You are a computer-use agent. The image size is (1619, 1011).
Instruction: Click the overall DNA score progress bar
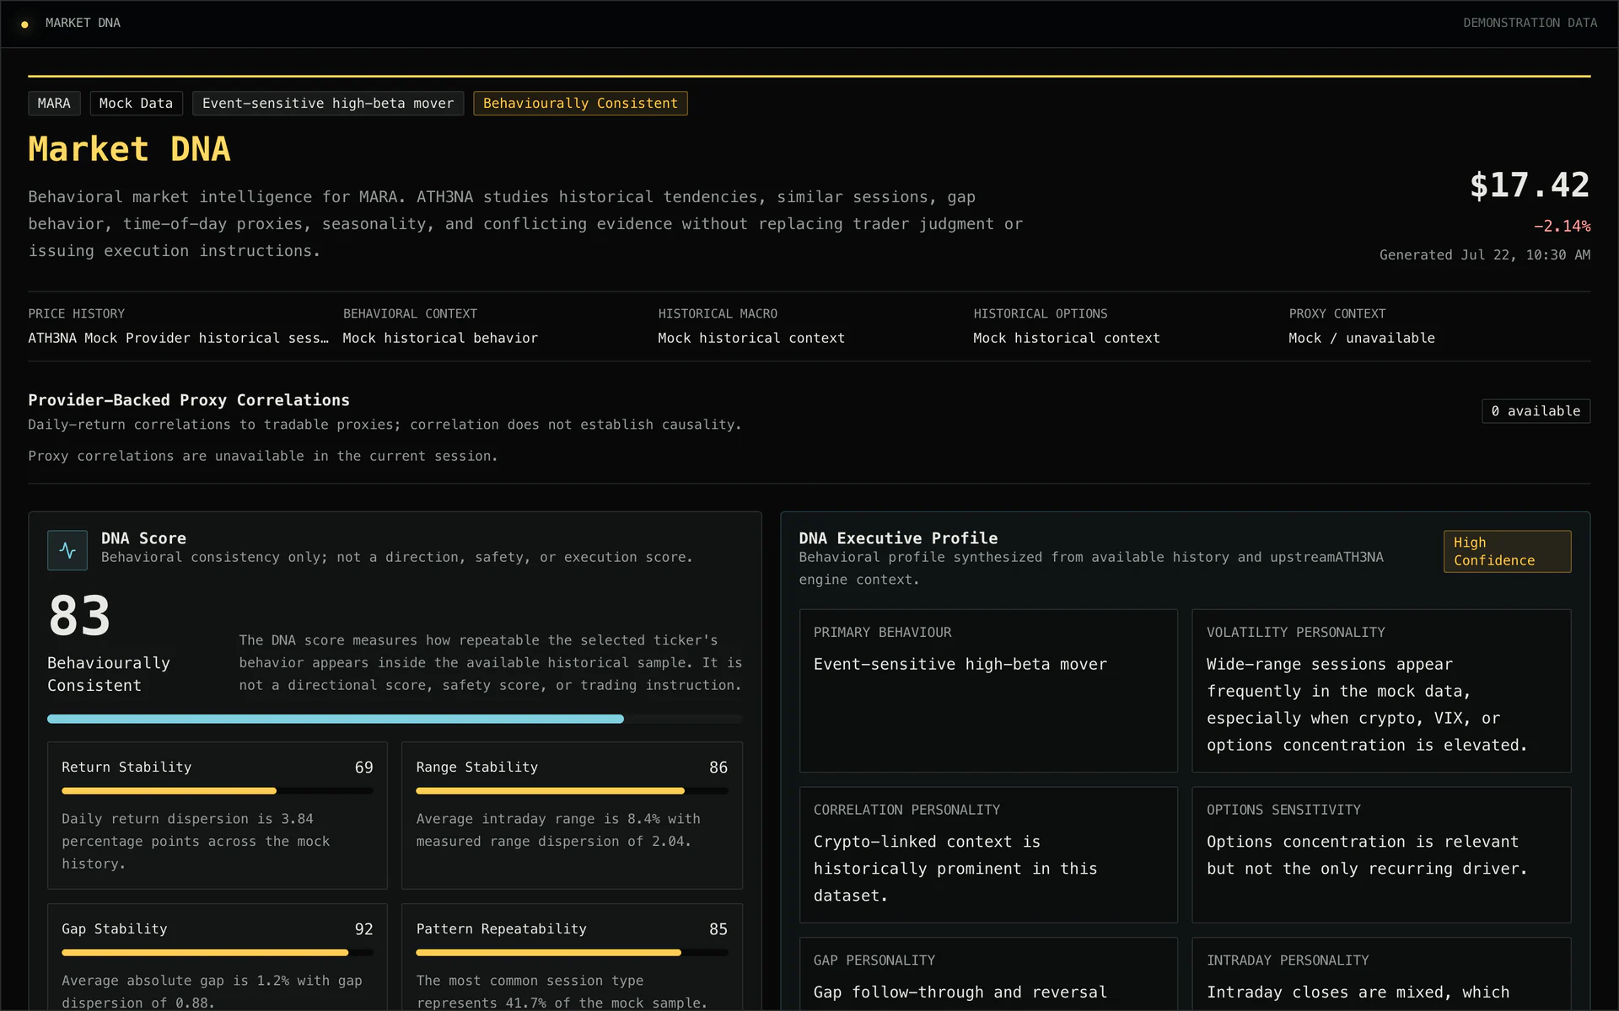point(395,719)
